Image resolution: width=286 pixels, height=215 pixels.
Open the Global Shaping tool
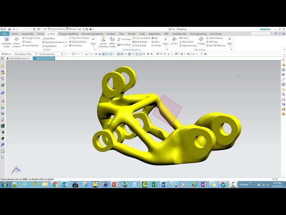point(214,38)
